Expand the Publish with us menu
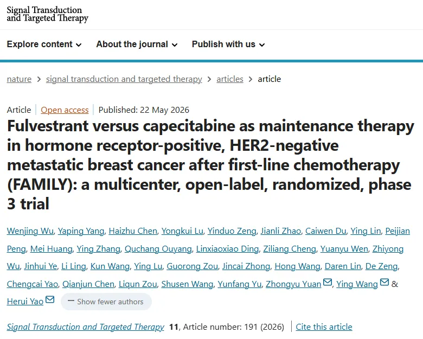The image size is (423, 339). click(x=228, y=44)
